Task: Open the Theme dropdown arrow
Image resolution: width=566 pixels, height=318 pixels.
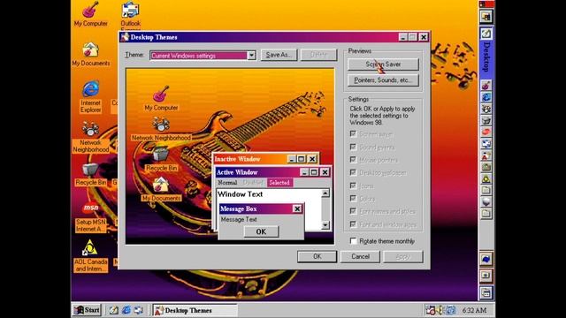Action: pyautogui.click(x=251, y=55)
